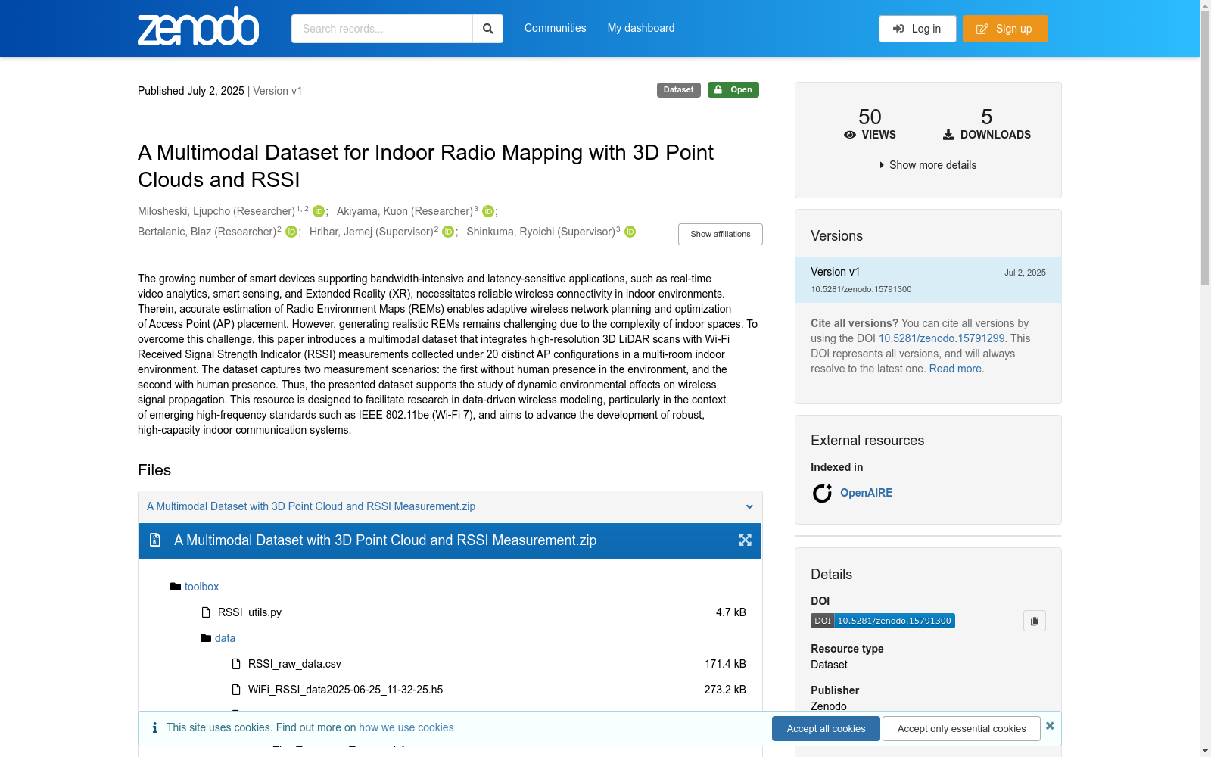Click author name Milosheski, Ljupcho
This screenshot has width=1211, height=757.
click(x=216, y=211)
